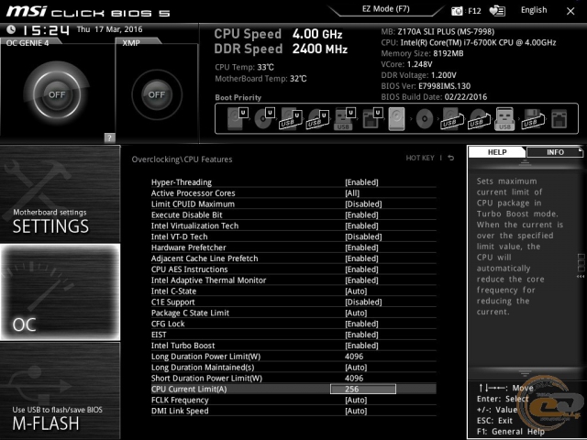Screen dimensions: 587x440
Task: Select the OC GENIE 4 tab header
Action: click(x=30, y=43)
